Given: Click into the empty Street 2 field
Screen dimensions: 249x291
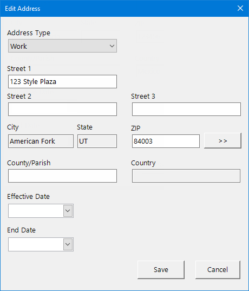Looking at the screenshot, I should pyautogui.click(x=62, y=109).
